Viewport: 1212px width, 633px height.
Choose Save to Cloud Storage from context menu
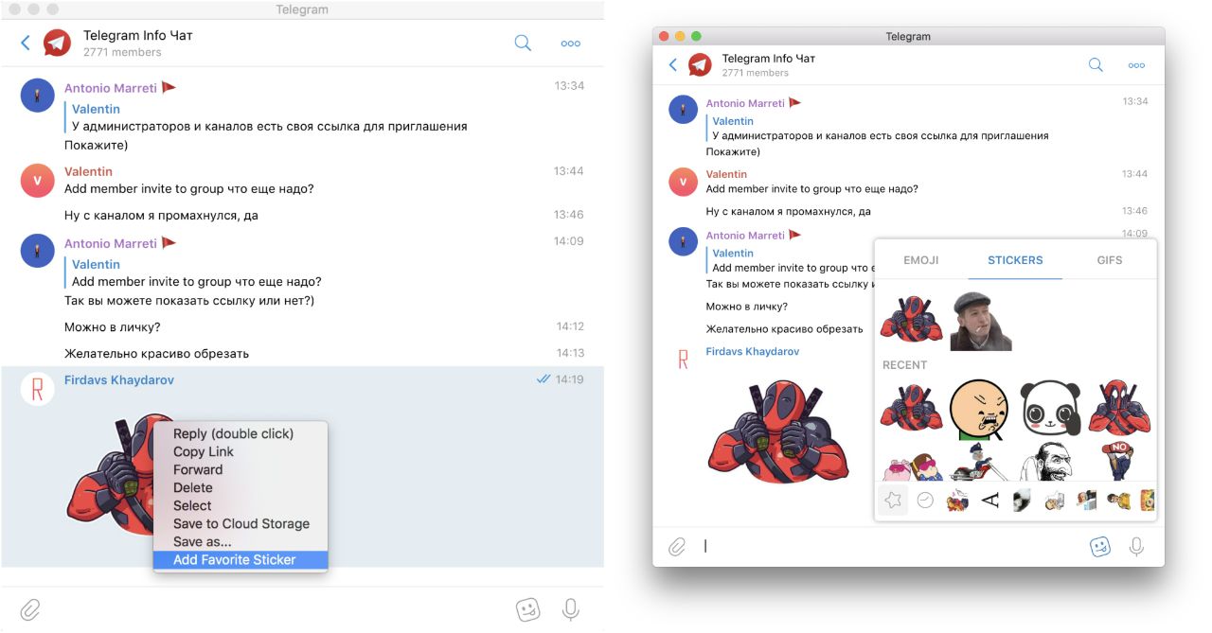241,523
